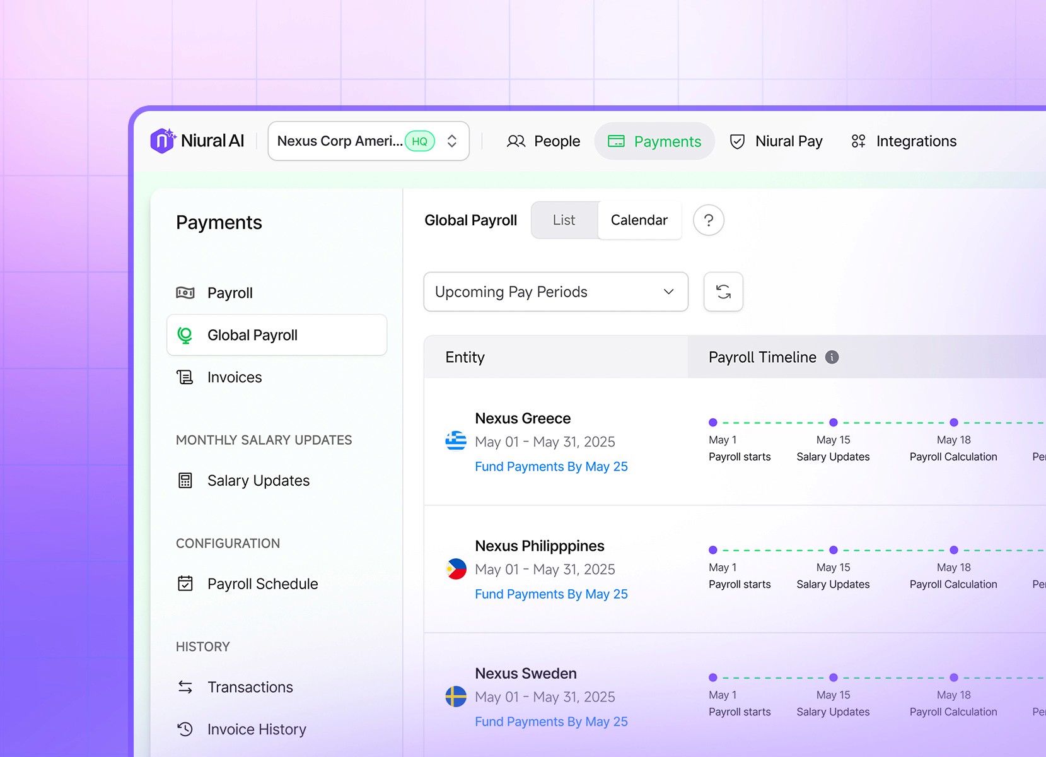1046x757 pixels.
Task: Open Nexus Philipppines Fund Payments By May 25
Action: [x=551, y=594]
